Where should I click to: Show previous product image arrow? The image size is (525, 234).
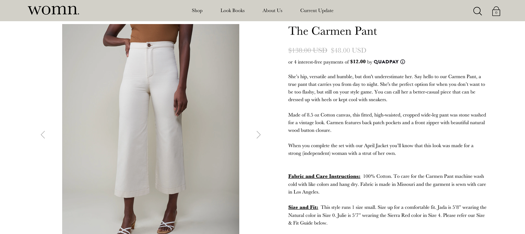(43, 134)
